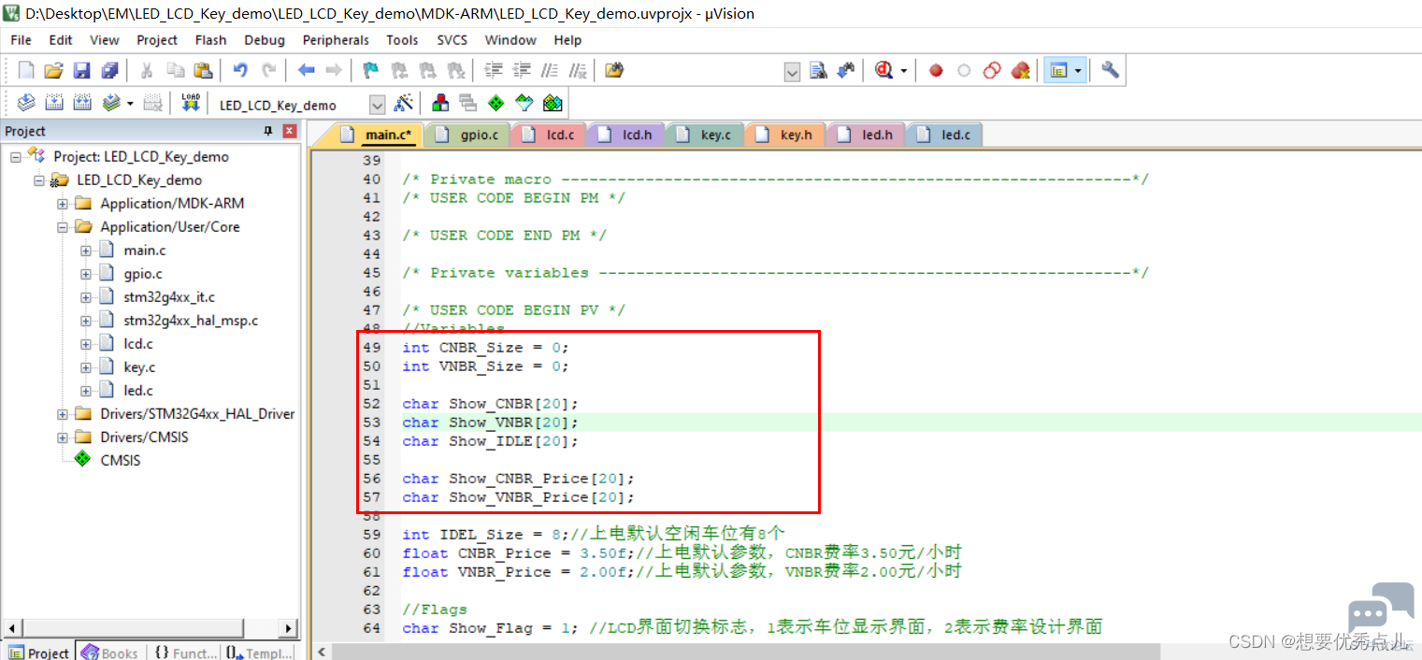
Task: Click the LOAD download to flash icon
Action: [191, 104]
